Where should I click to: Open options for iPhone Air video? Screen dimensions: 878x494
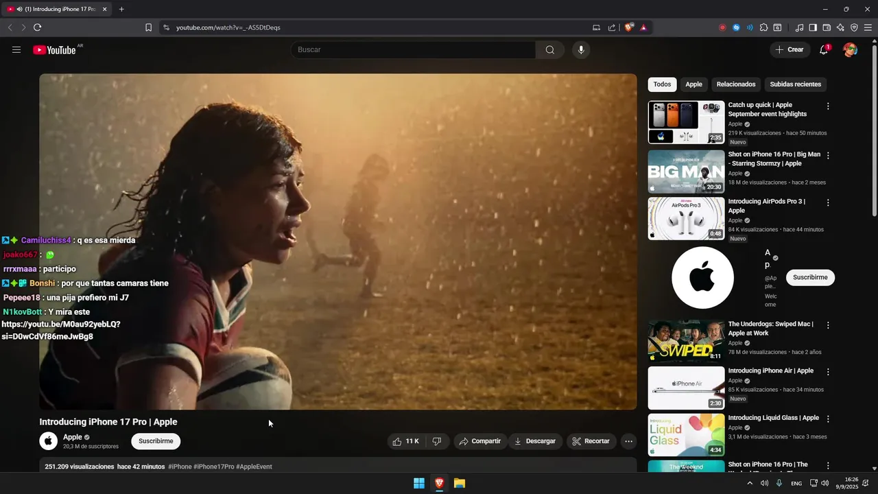[x=828, y=372]
